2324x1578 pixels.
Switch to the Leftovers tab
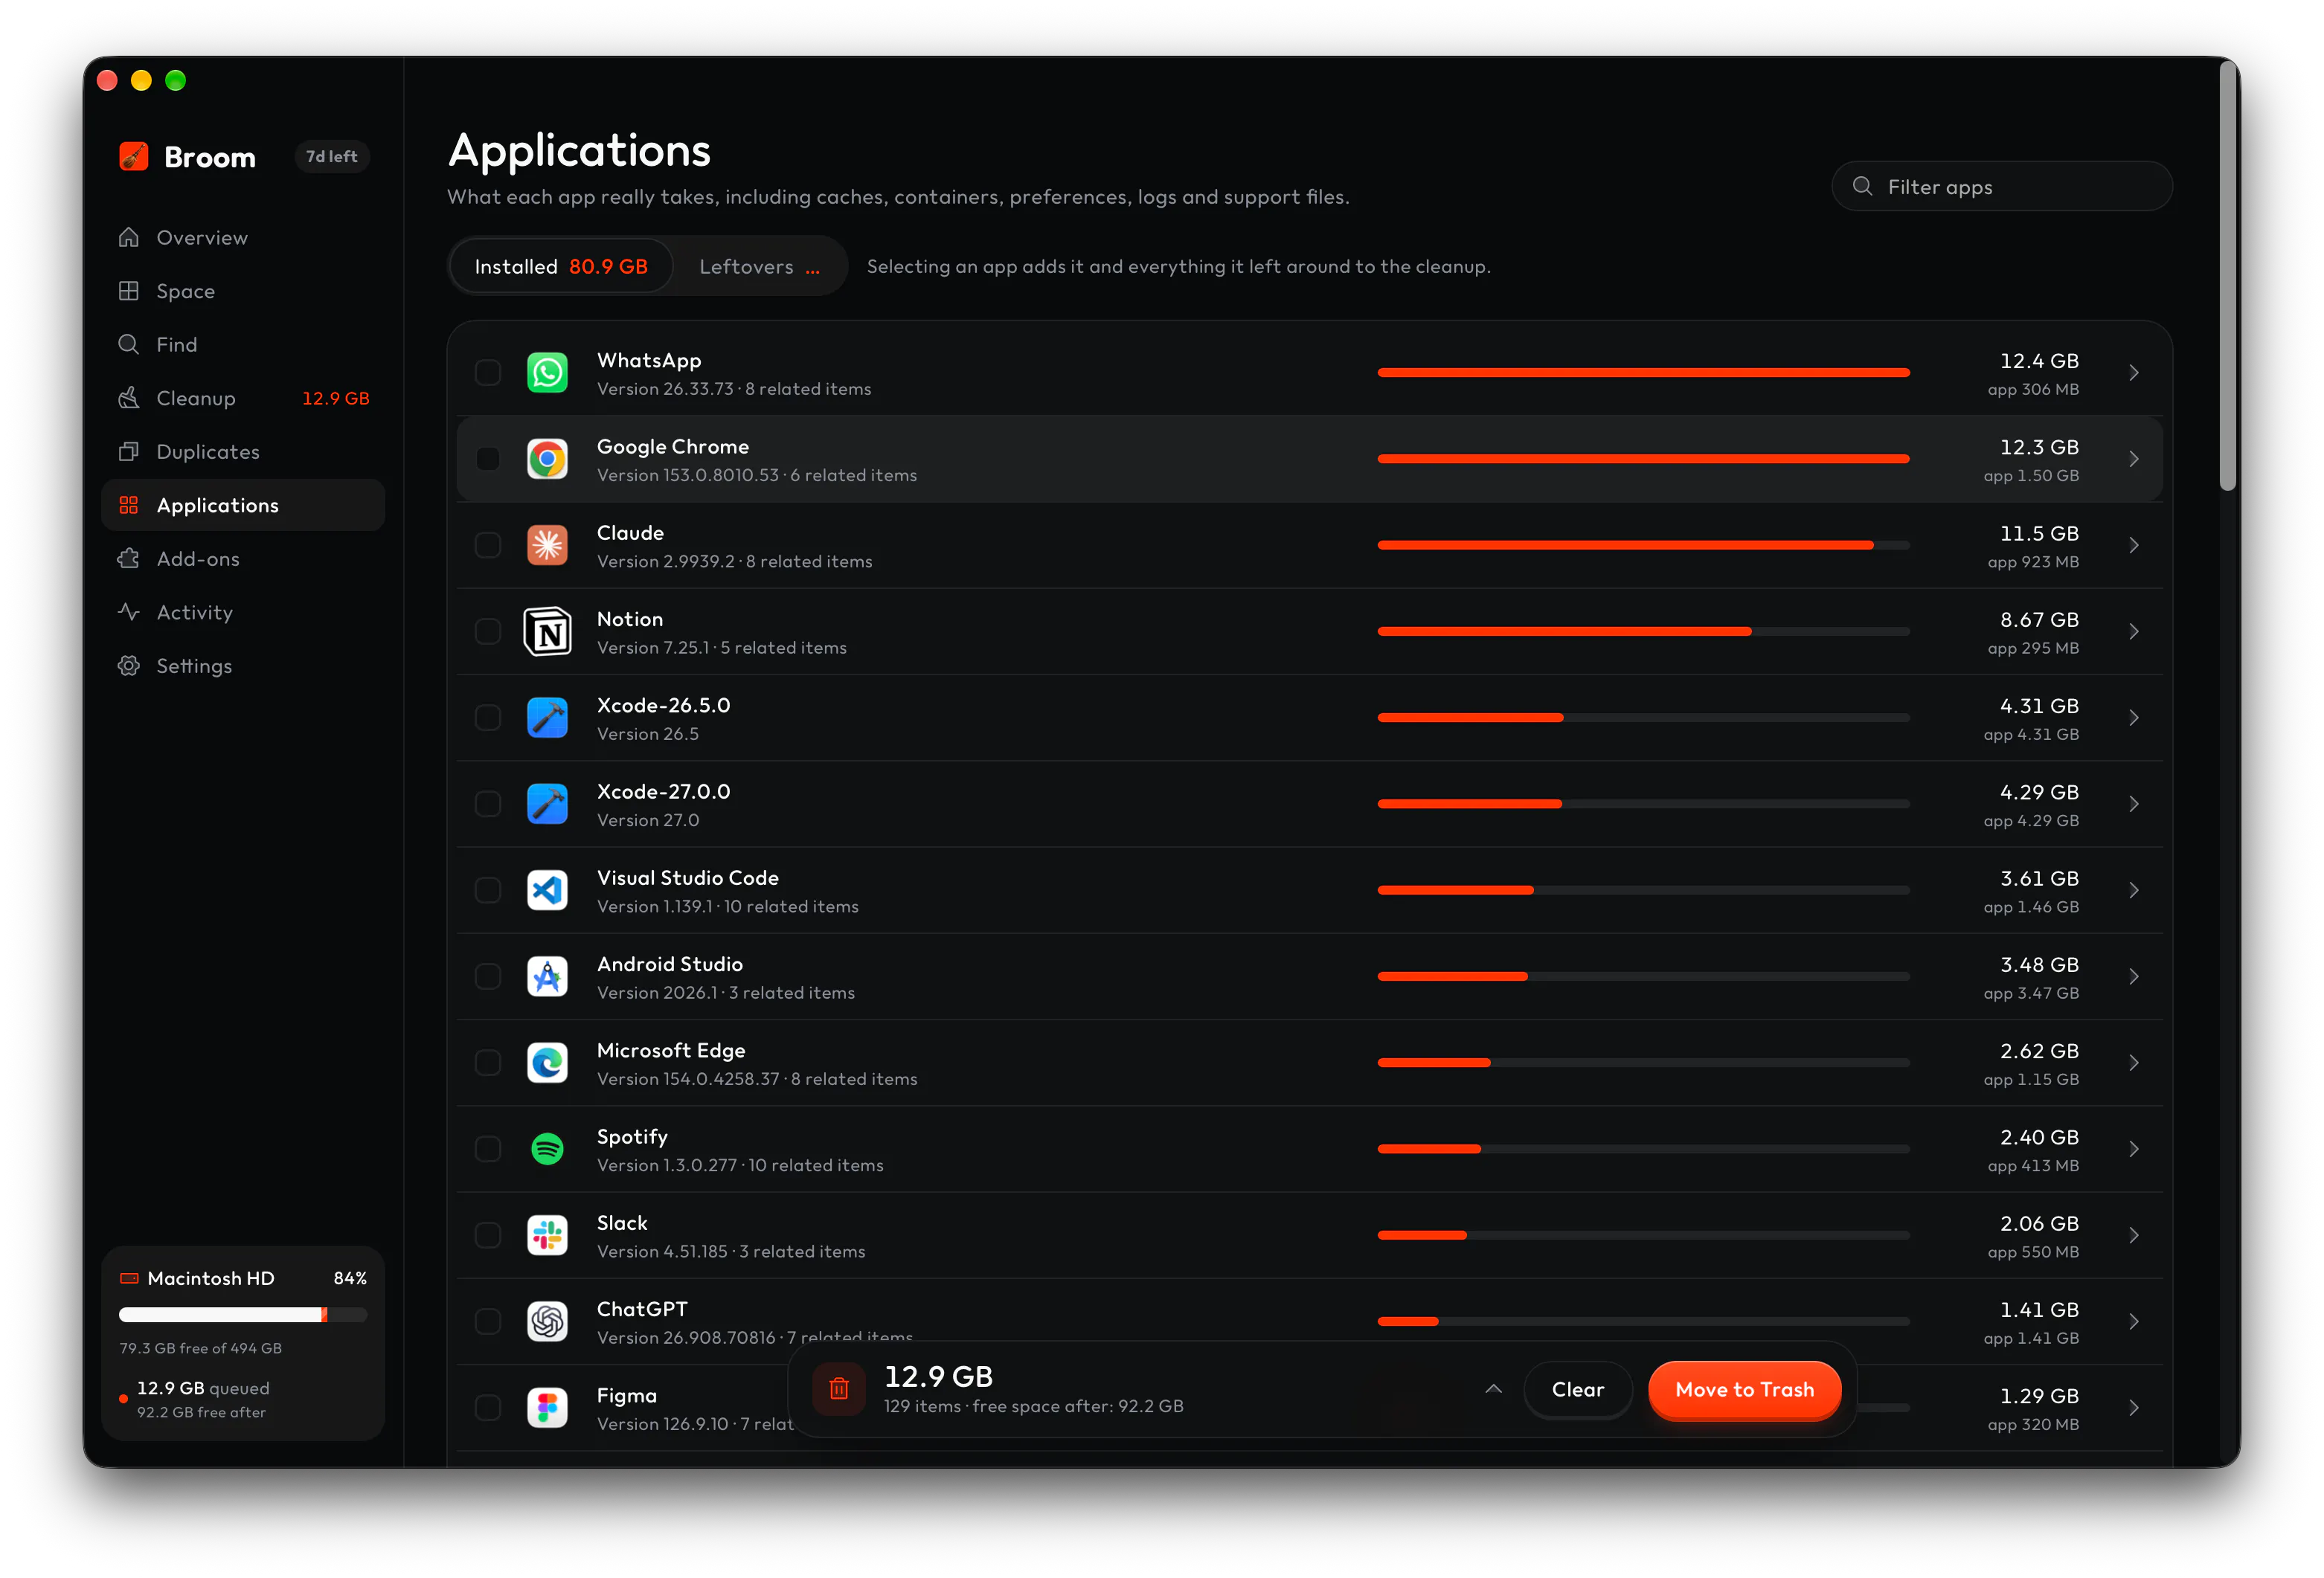click(x=759, y=267)
